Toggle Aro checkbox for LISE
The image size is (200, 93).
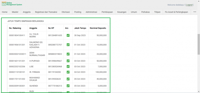[x=68, y=66]
